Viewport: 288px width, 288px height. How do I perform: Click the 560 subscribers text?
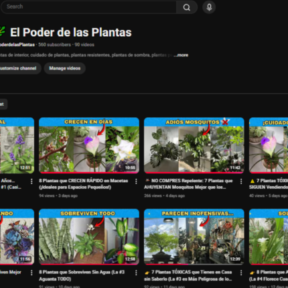[x=54, y=45]
